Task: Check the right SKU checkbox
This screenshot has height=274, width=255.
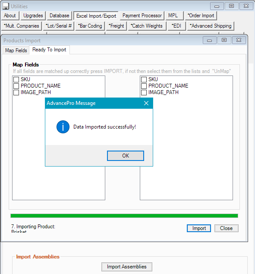Action: pos(144,79)
